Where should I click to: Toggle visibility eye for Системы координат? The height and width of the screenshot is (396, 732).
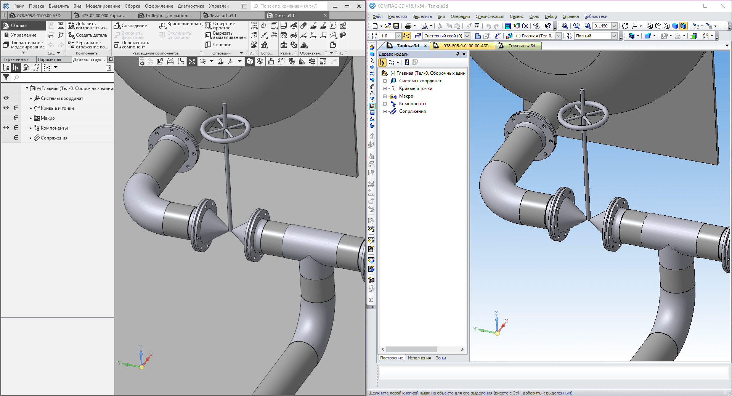[6, 98]
